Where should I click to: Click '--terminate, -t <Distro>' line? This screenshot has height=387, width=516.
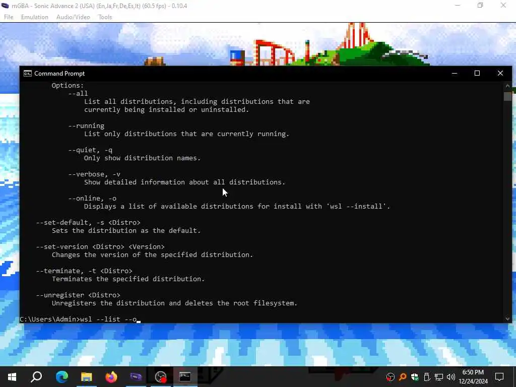[84, 271]
